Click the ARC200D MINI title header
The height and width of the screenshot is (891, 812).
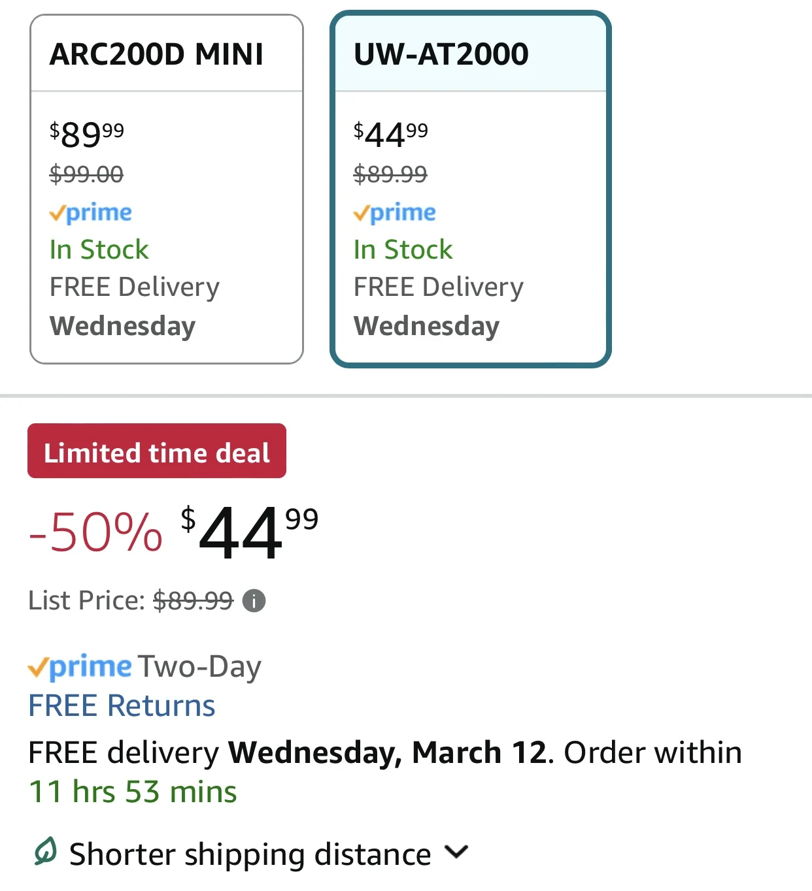point(157,54)
